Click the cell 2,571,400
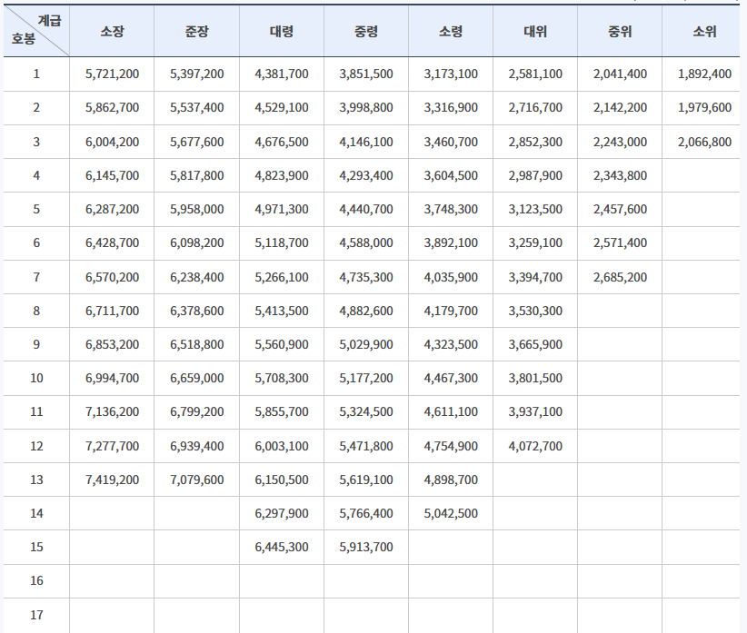This screenshot has height=633, width=747. (x=620, y=243)
